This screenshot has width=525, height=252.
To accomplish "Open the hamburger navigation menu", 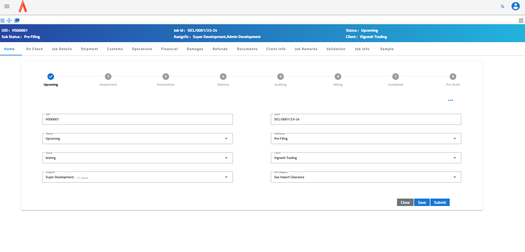I will coord(7,6).
